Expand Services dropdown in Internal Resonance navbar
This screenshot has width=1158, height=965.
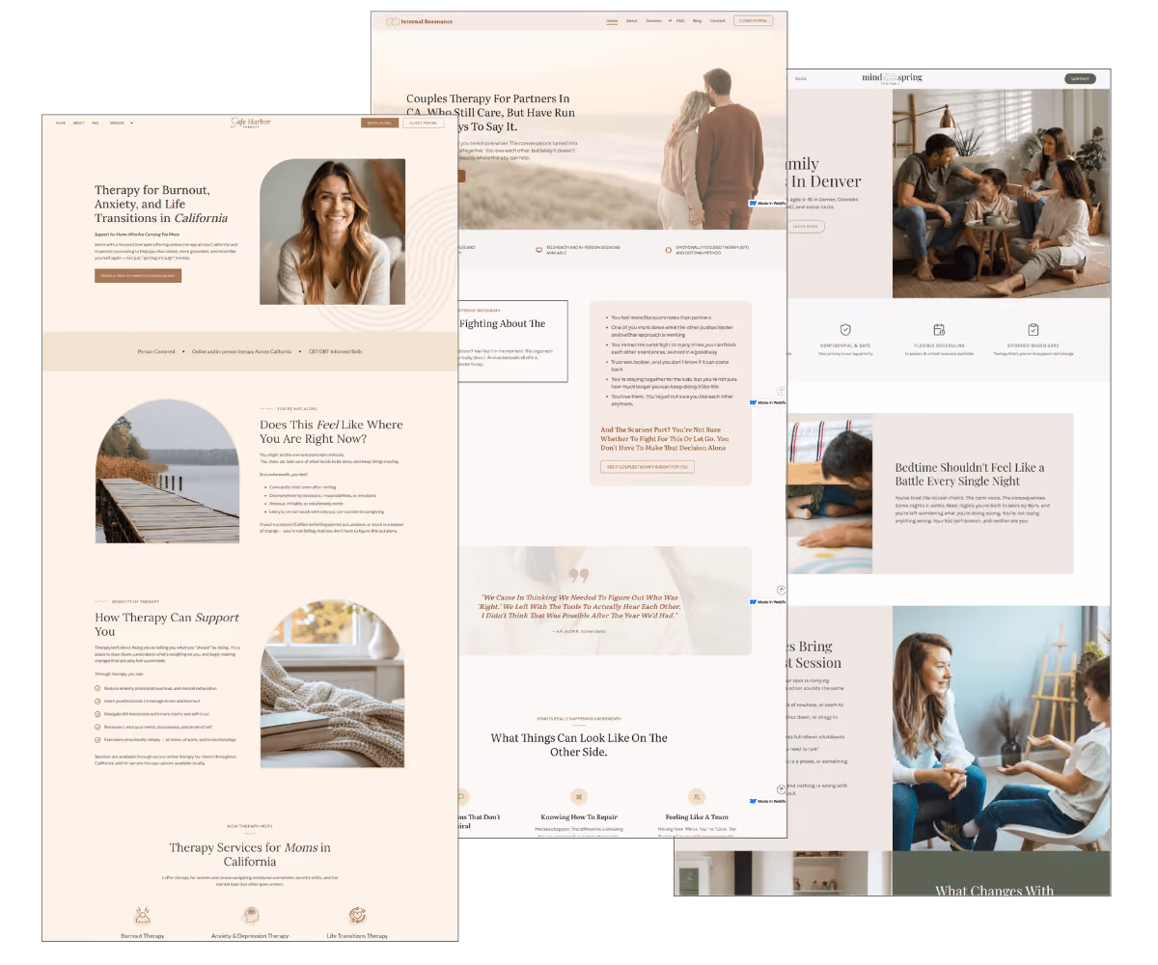(x=658, y=20)
